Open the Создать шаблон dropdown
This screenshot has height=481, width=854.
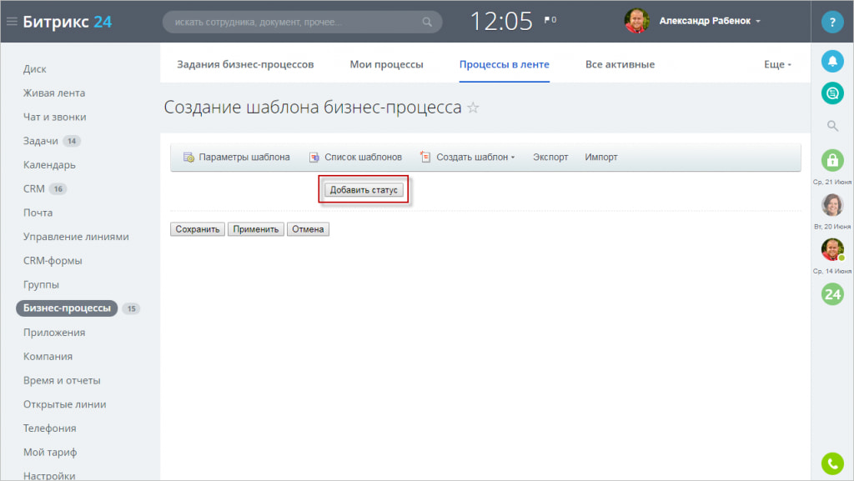pos(468,158)
